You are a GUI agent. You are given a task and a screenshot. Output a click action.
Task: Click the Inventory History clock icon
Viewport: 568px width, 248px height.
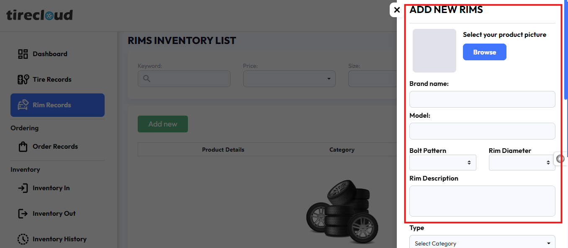[23, 239]
